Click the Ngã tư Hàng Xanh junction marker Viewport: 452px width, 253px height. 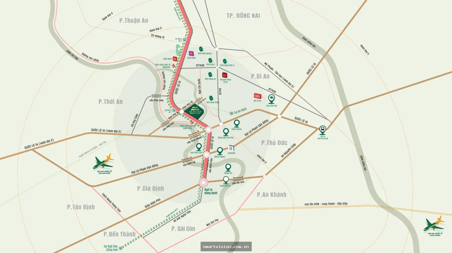(203, 182)
